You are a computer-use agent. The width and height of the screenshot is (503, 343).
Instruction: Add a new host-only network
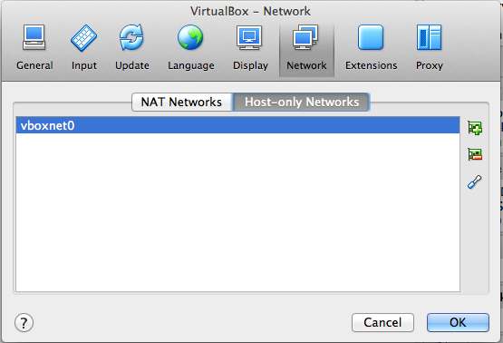[x=475, y=128]
